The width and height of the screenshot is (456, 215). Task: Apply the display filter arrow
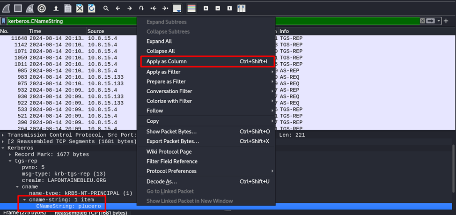coord(431,21)
